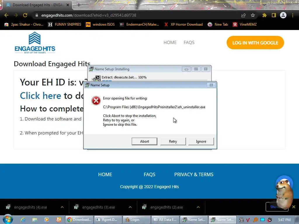Open engagedhits (2).exe download item
Viewport: 299px width, 224px height.
coord(167,207)
